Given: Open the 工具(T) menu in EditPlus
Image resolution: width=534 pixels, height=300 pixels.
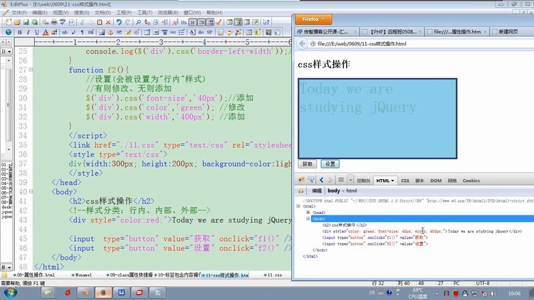Looking at the screenshot, I should [x=144, y=12].
